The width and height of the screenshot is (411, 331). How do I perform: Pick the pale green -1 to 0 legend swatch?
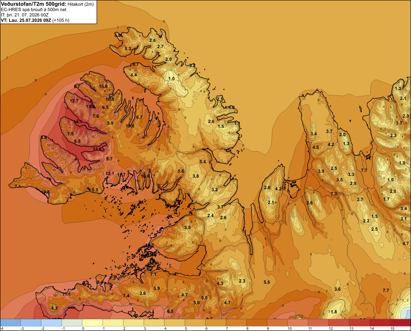pos(72,323)
